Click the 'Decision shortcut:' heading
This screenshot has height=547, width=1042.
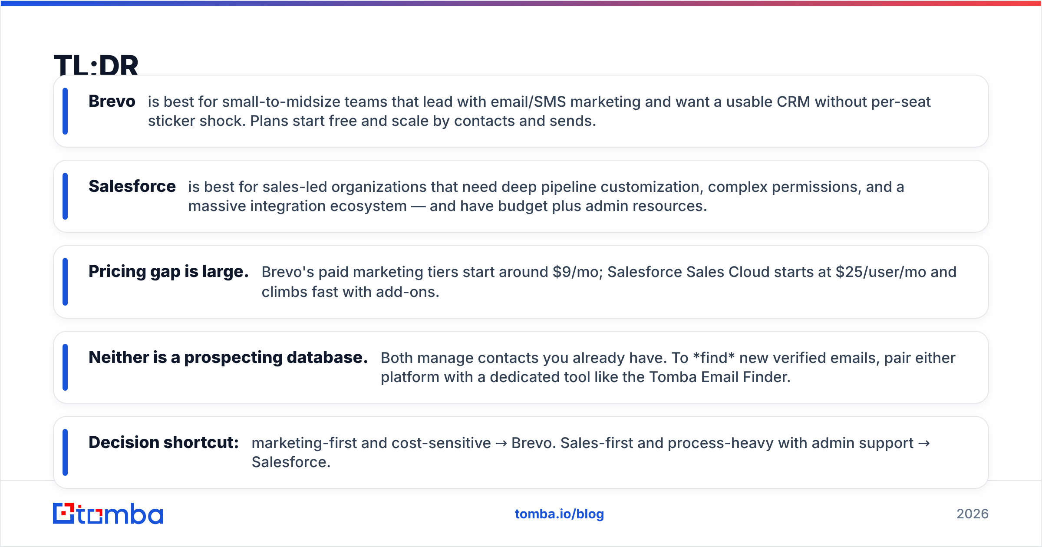[x=164, y=442]
